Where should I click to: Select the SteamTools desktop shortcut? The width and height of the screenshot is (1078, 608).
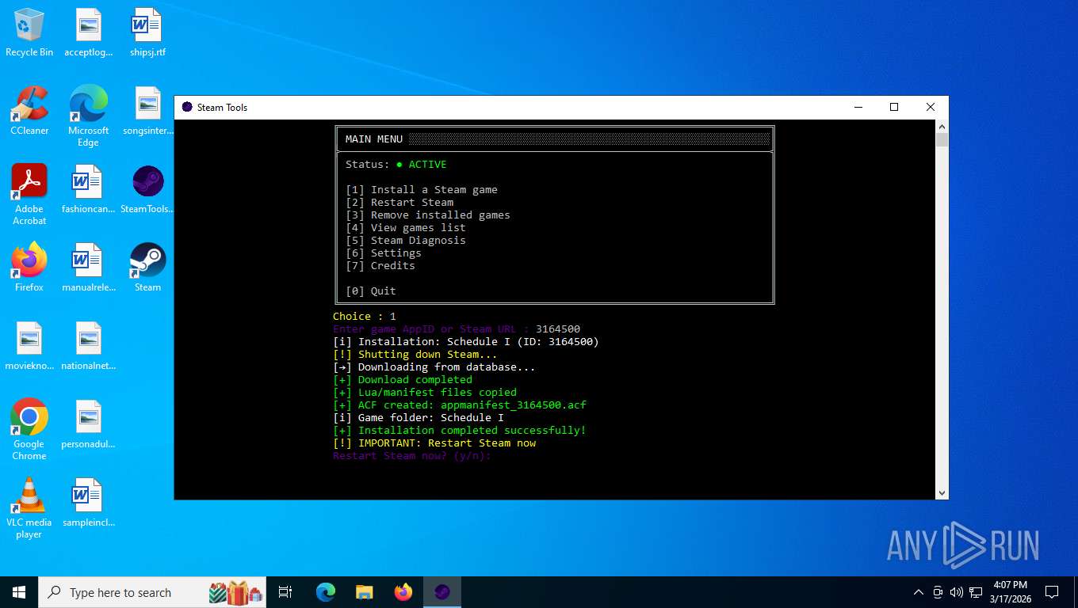[147, 190]
